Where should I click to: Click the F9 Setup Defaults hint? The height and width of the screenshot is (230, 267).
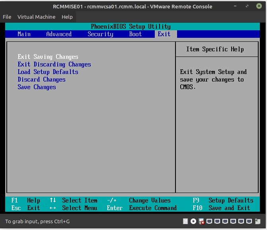pyautogui.click(x=223, y=201)
